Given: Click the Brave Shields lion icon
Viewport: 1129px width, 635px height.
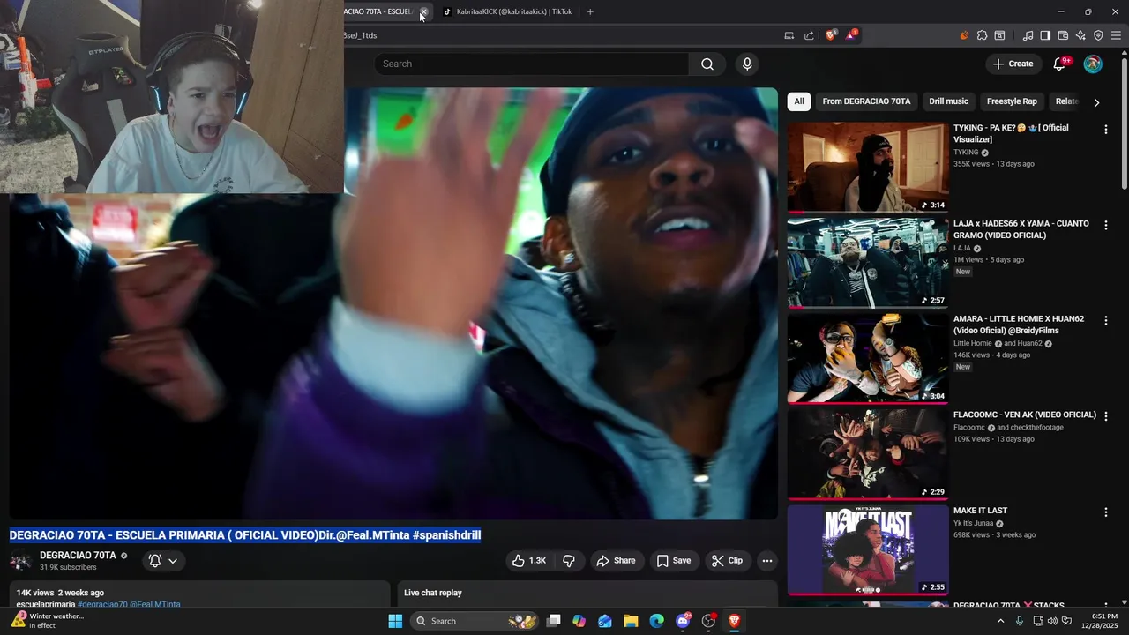Looking at the screenshot, I should point(830,35).
